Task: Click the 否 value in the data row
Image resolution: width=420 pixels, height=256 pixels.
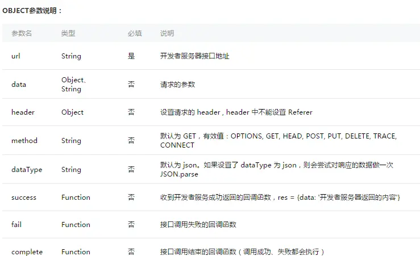Action: (x=131, y=84)
